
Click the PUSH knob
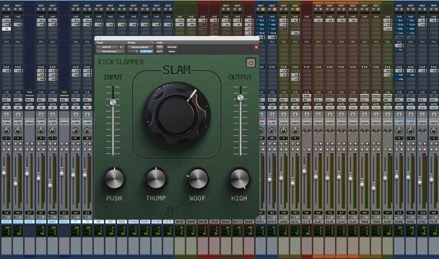114,178
